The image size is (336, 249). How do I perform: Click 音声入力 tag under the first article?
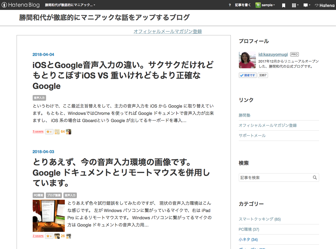(x=39, y=98)
